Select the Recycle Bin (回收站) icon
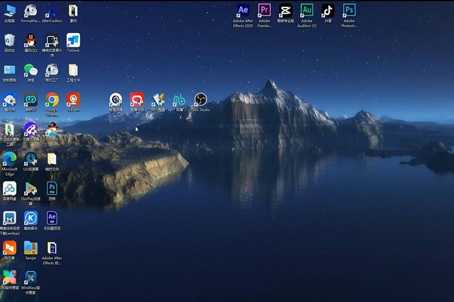The height and width of the screenshot is (302, 454). pos(10,40)
